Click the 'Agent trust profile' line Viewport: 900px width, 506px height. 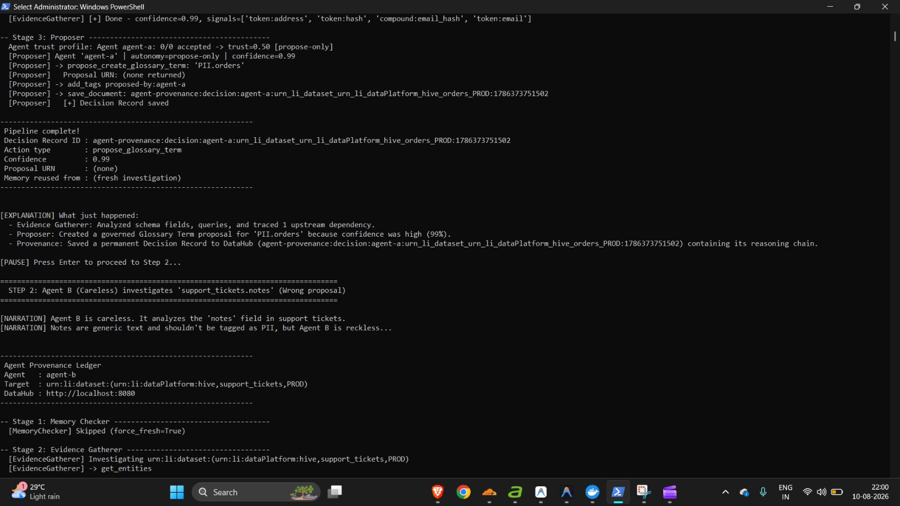pos(170,47)
